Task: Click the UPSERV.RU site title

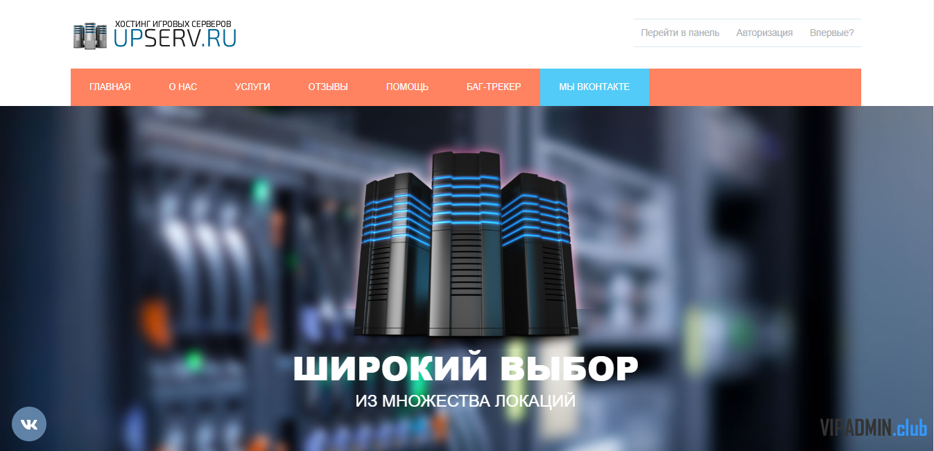Action: tap(175, 39)
